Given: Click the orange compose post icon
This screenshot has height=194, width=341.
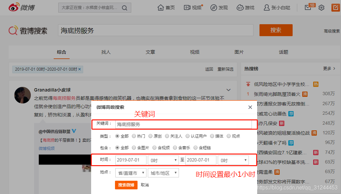Looking at the screenshot, I should coord(335,8).
